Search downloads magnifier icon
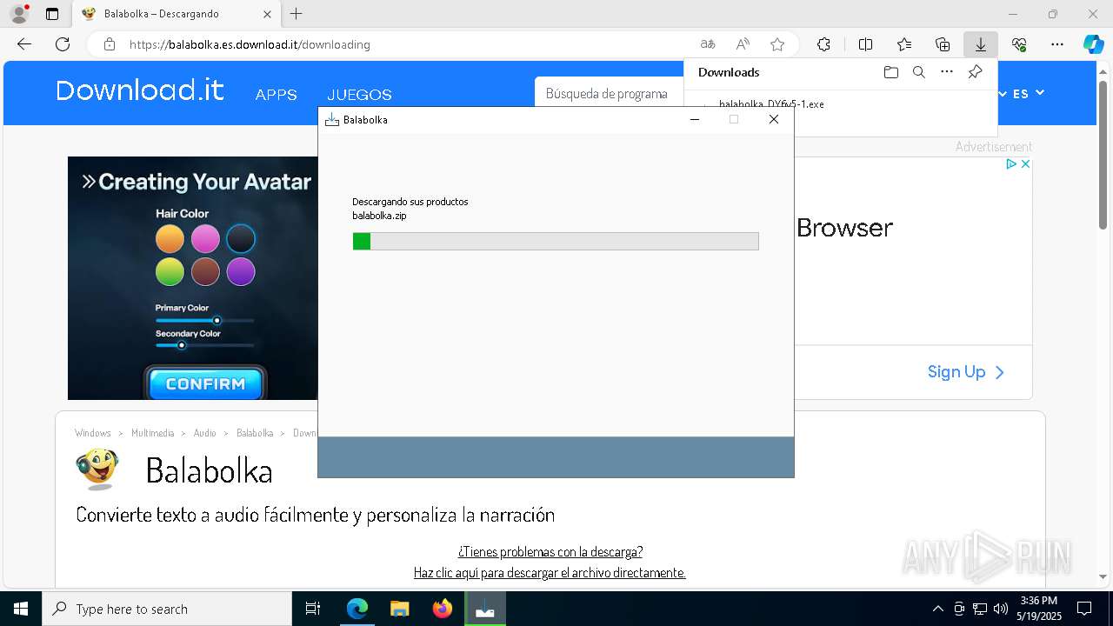Viewport: 1113px width, 626px height. pyautogui.click(x=918, y=72)
